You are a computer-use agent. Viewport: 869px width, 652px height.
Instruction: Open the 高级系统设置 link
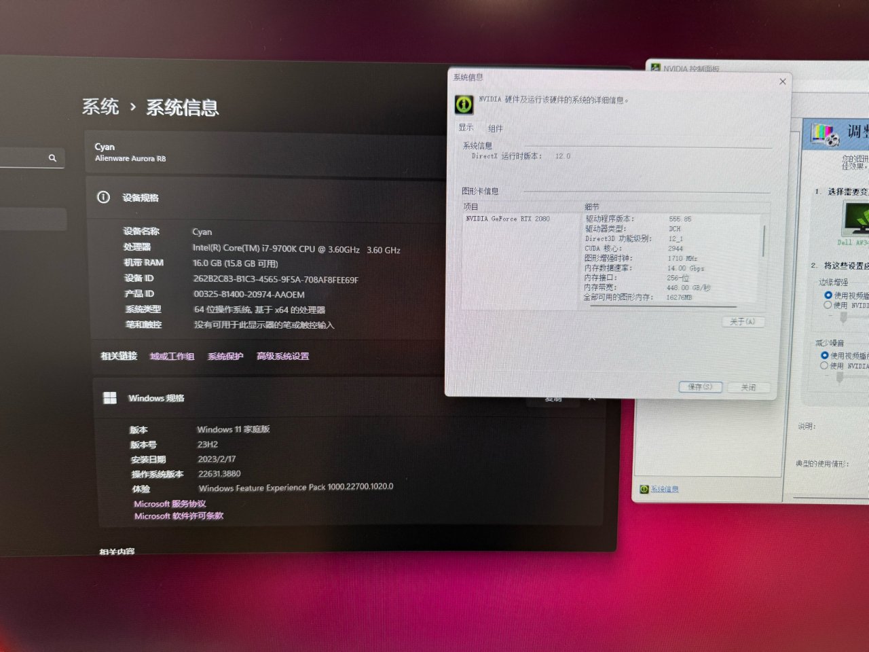283,356
